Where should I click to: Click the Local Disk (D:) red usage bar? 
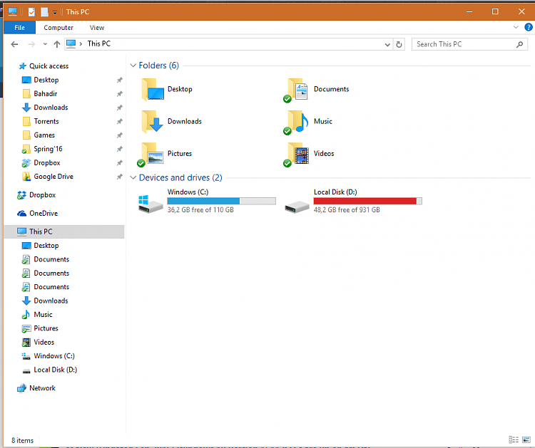point(368,201)
